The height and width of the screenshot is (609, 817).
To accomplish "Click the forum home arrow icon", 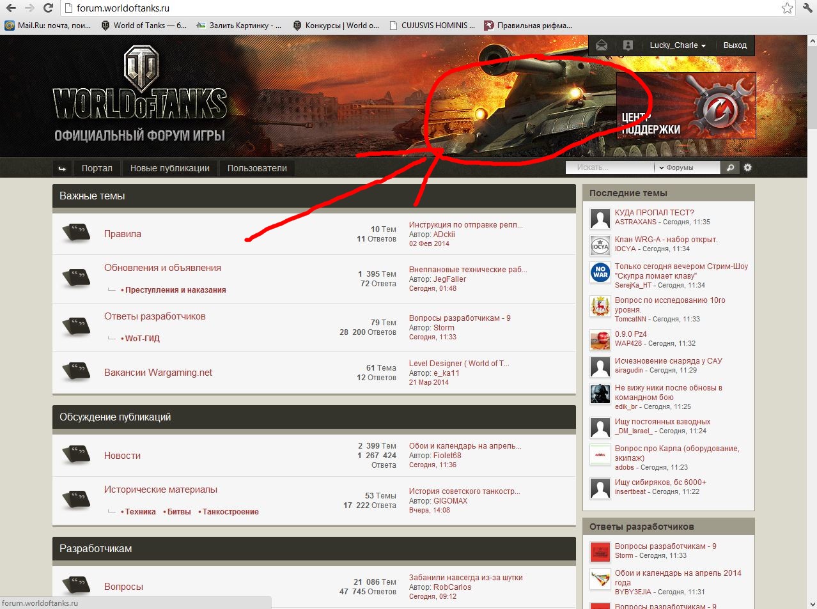I will pos(62,168).
